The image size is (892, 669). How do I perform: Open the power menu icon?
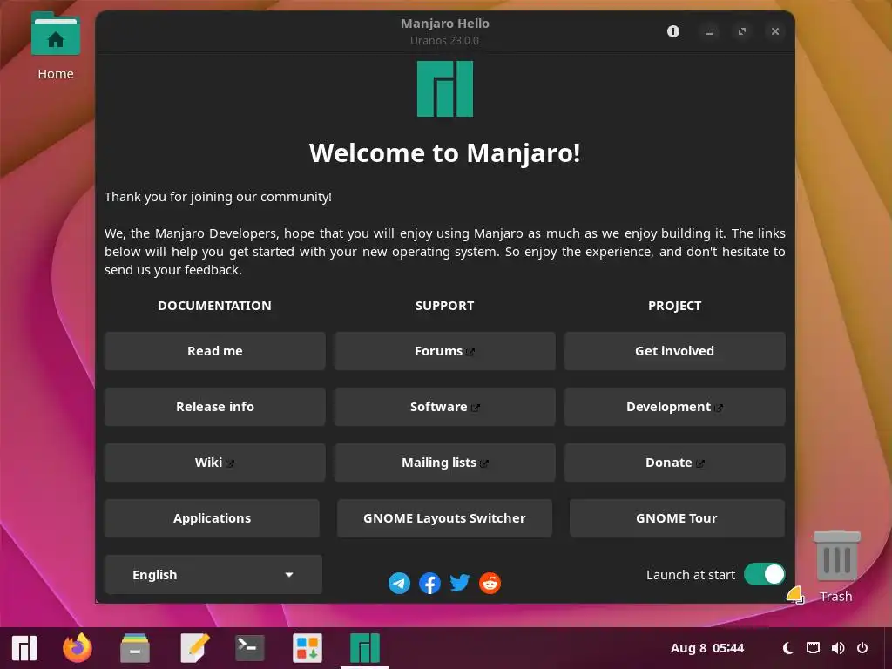pyautogui.click(x=862, y=648)
